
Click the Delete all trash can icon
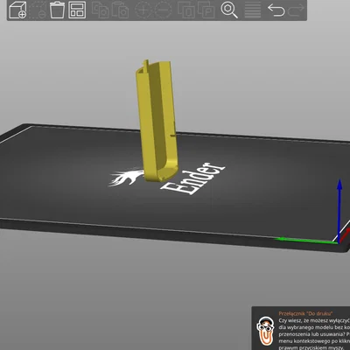(x=57, y=10)
